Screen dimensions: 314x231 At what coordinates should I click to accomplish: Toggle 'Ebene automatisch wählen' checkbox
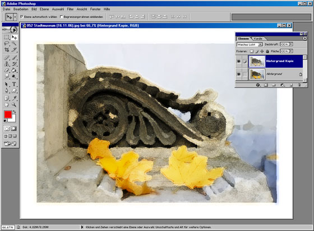coord(22,17)
